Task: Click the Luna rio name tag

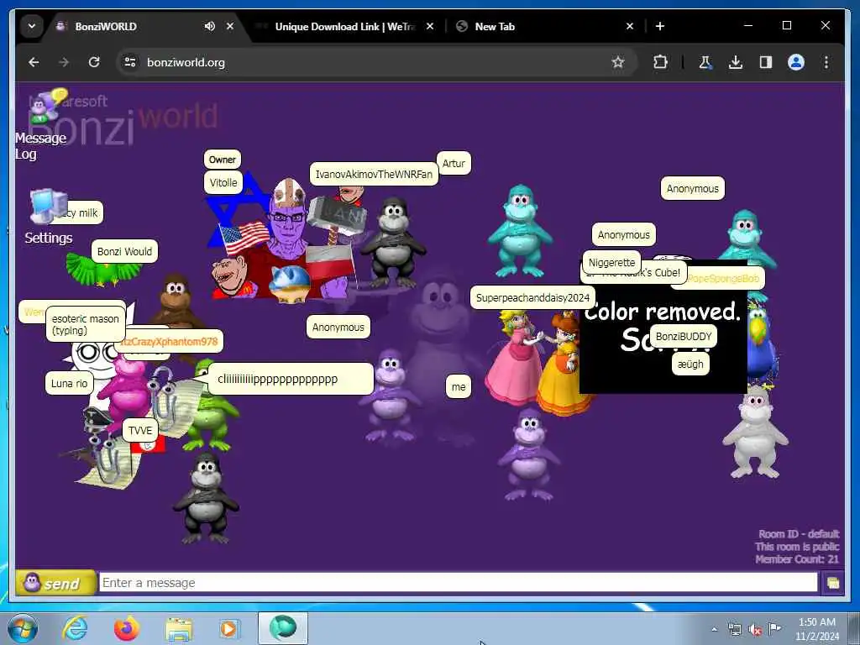Action: pos(69,383)
